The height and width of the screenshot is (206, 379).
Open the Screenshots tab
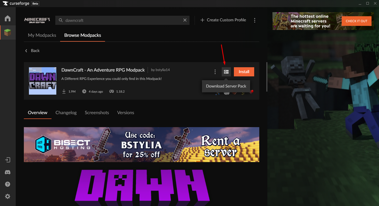(x=97, y=113)
